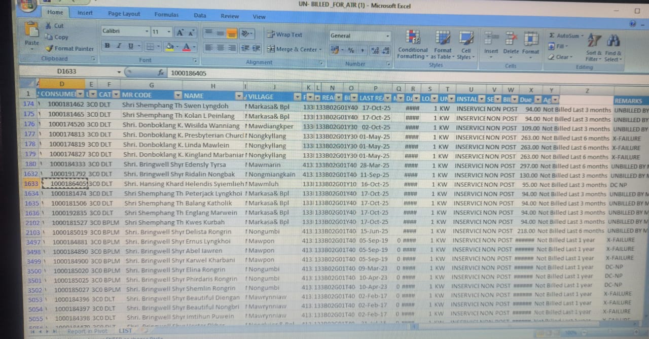649x339 pixels.
Task: Switch to the Review tab
Action: point(230,16)
